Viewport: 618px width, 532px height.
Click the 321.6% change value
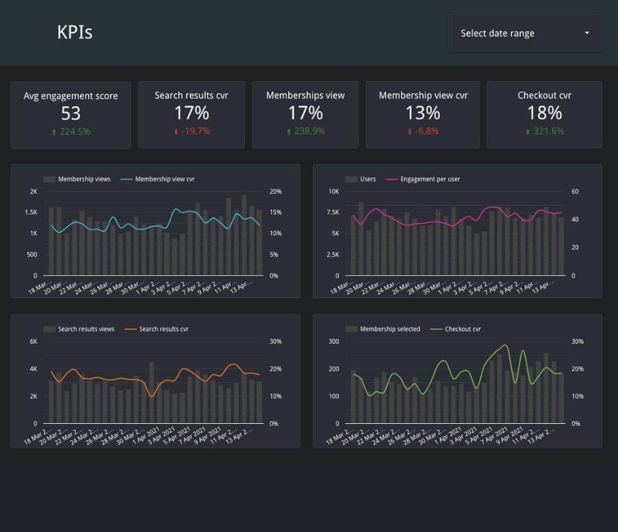tap(549, 131)
